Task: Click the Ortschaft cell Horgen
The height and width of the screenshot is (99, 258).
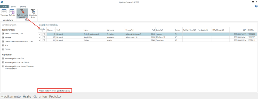Action: pos(165,34)
